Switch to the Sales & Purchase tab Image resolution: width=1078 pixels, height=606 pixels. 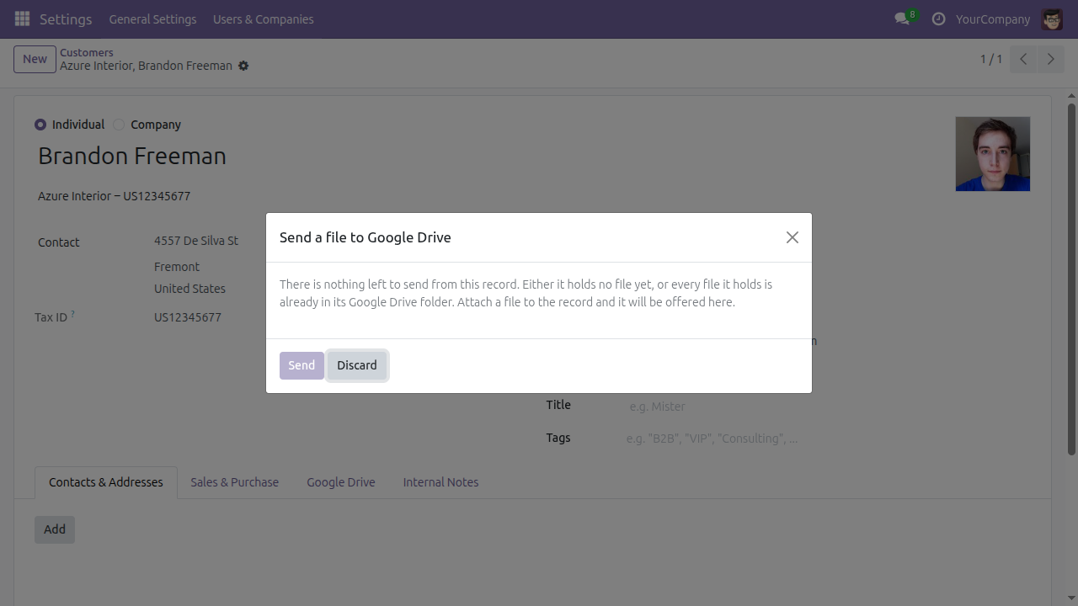click(234, 482)
